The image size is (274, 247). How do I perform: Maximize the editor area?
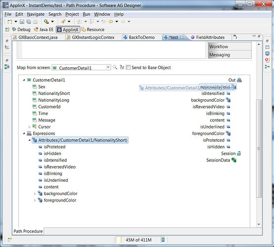point(259,36)
